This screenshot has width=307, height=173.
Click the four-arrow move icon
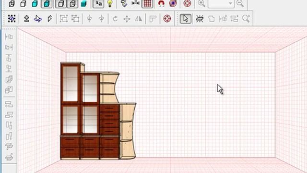point(127,19)
